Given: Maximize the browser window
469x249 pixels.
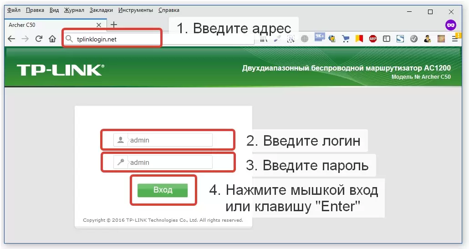Looking at the screenshot, I should (430, 12).
